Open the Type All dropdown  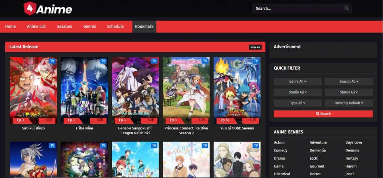coord(297,103)
